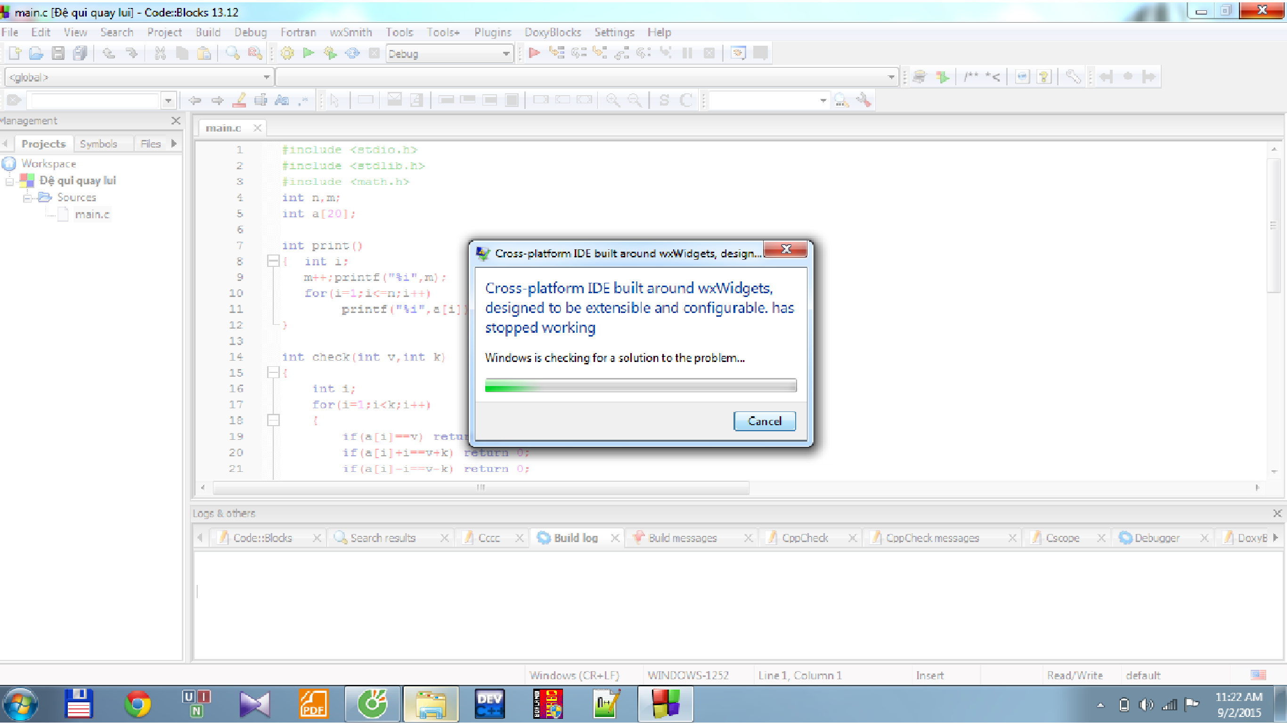Click the green Run arrow icon

pyautogui.click(x=309, y=53)
